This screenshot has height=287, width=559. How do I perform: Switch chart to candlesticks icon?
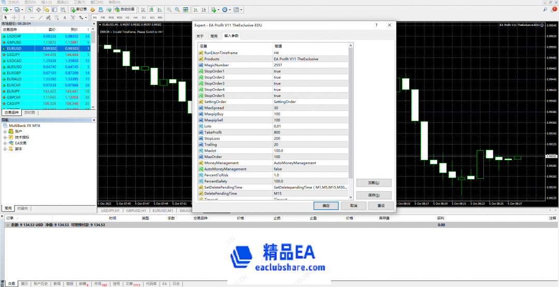(151, 10)
